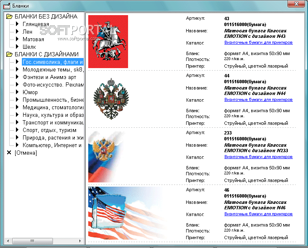Click the tree panel scroll right arrow
The image size is (308, 248).
(80, 241)
